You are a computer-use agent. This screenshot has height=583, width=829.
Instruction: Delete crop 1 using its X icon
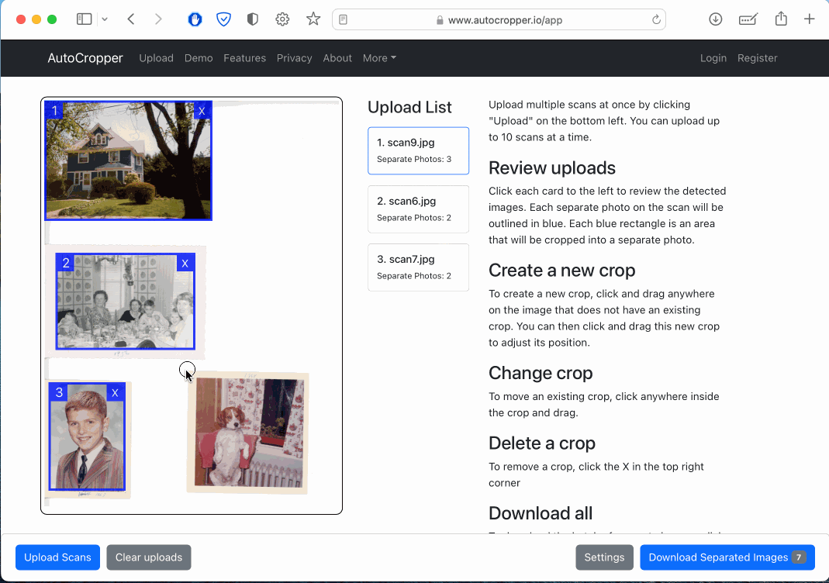point(202,111)
